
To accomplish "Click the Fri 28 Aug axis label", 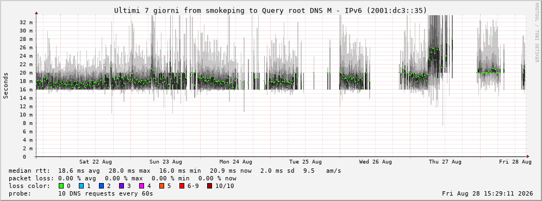I will (515, 162).
